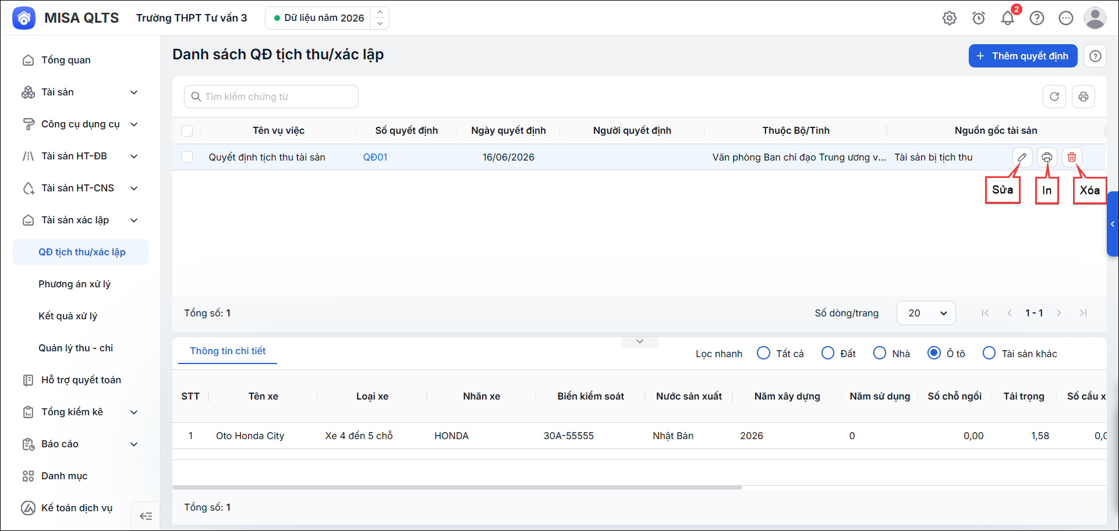Open Danh mục in the sidebar
The width and height of the screenshot is (1119, 531).
[x=80, y=476]
